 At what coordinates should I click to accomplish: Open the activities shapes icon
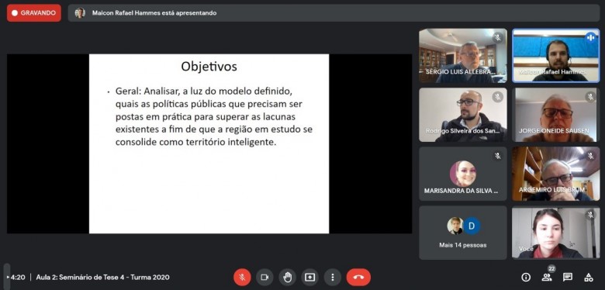(589, 277)
